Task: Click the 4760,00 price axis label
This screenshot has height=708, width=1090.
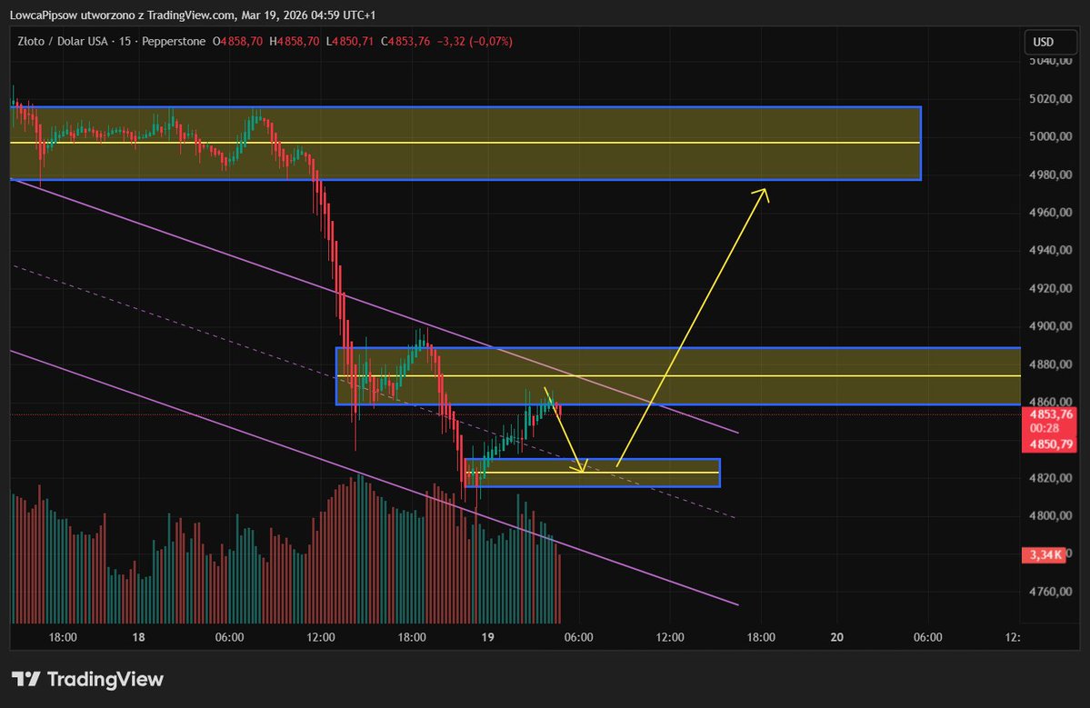Action: [1050, 592]
